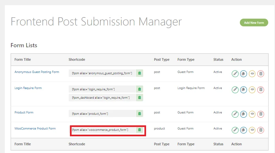Duplicate the Login Require Form

click(244, 90)
